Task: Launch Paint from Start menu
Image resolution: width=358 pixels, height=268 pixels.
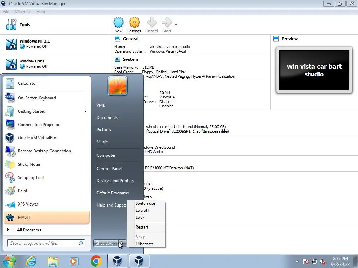Action: pos(47,191)
